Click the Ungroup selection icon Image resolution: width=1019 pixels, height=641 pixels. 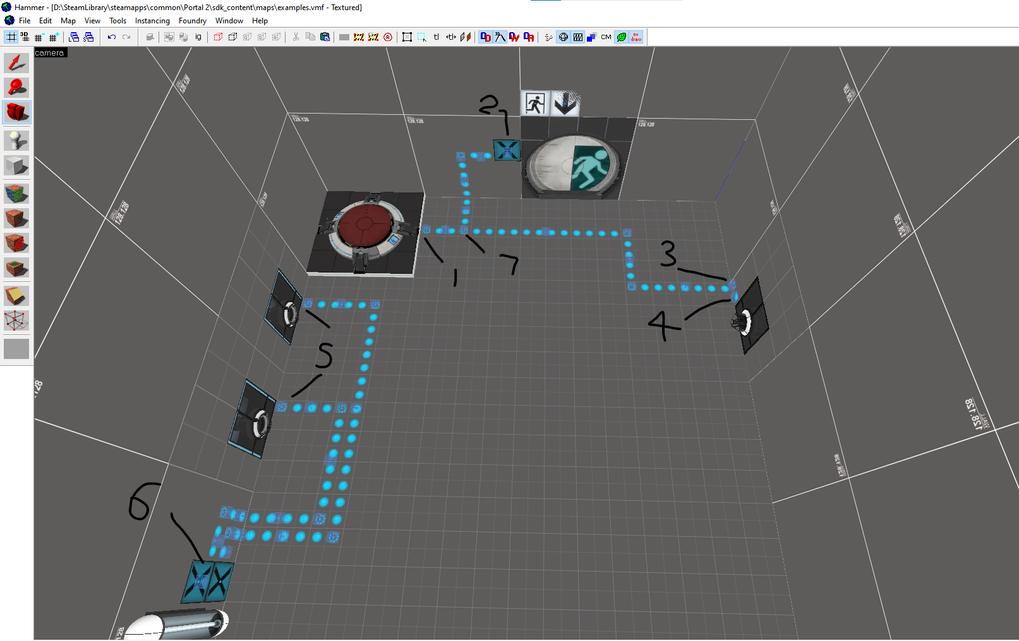point(184,37)
